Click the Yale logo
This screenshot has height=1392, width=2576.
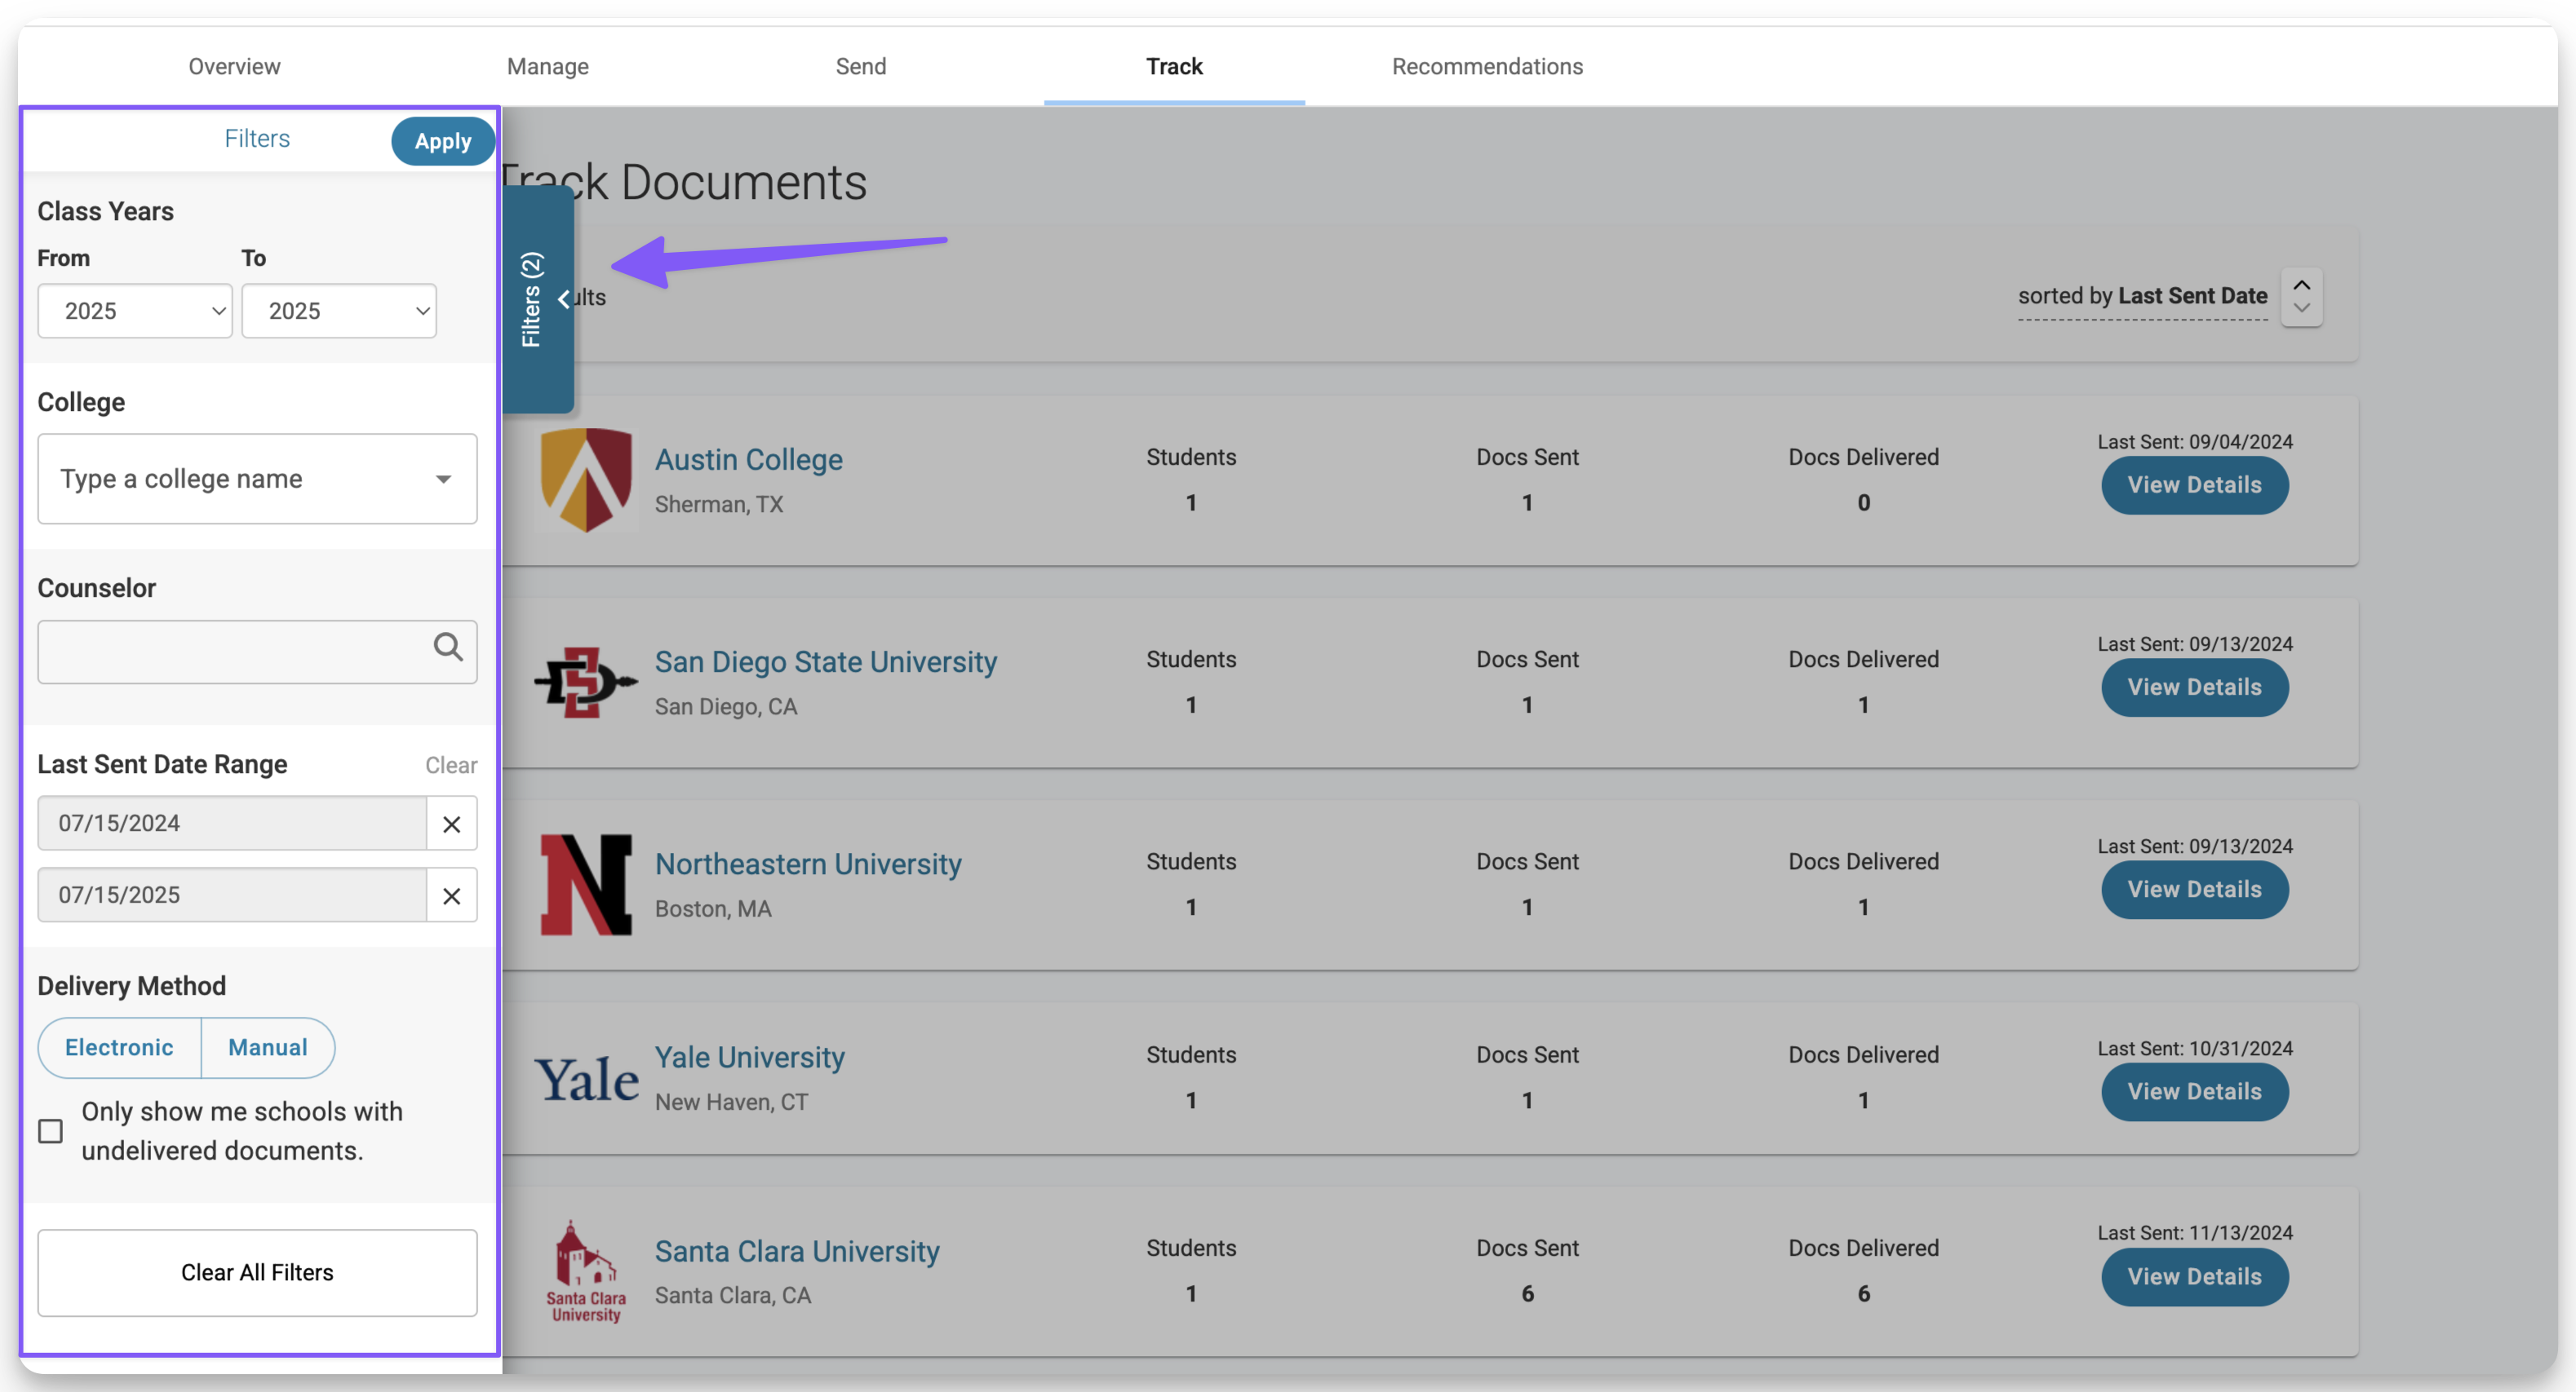pos(586,1079)
